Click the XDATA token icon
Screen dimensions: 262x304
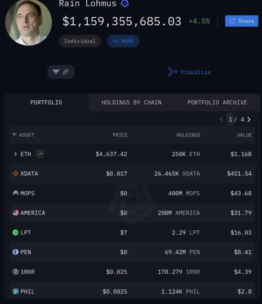point(16,174)
